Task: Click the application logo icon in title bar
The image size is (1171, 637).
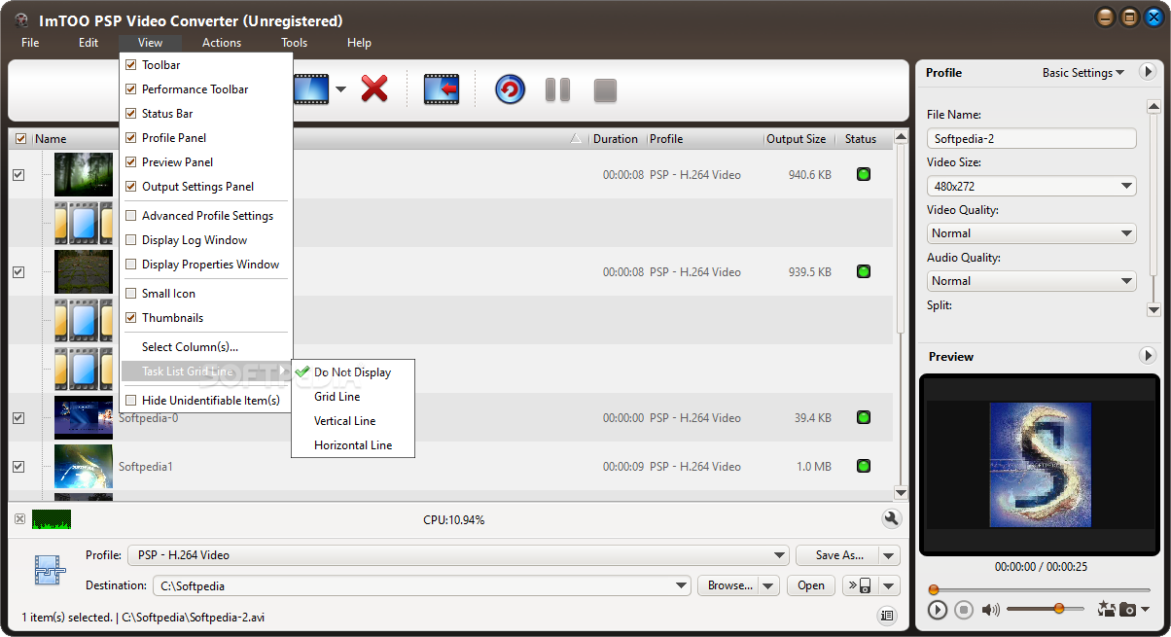Action: (x=21, y=20)
